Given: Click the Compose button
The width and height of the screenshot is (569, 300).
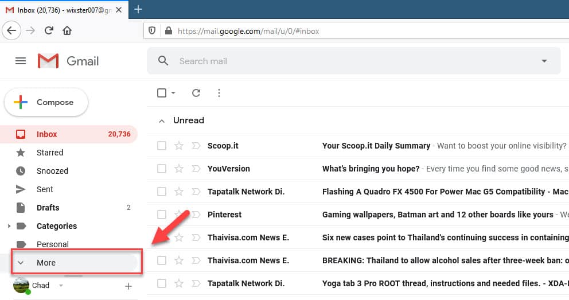Looking at the screenshot, I should point(46,102).
